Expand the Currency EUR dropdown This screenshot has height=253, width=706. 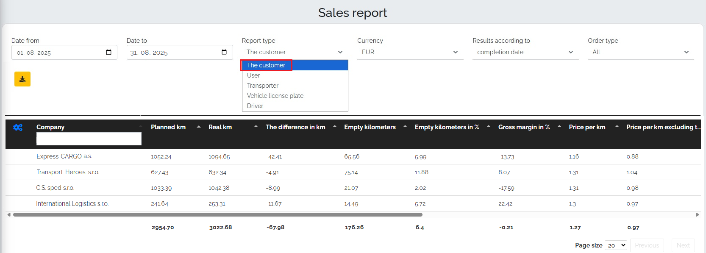pyautogui.click(x=410, y=52)
